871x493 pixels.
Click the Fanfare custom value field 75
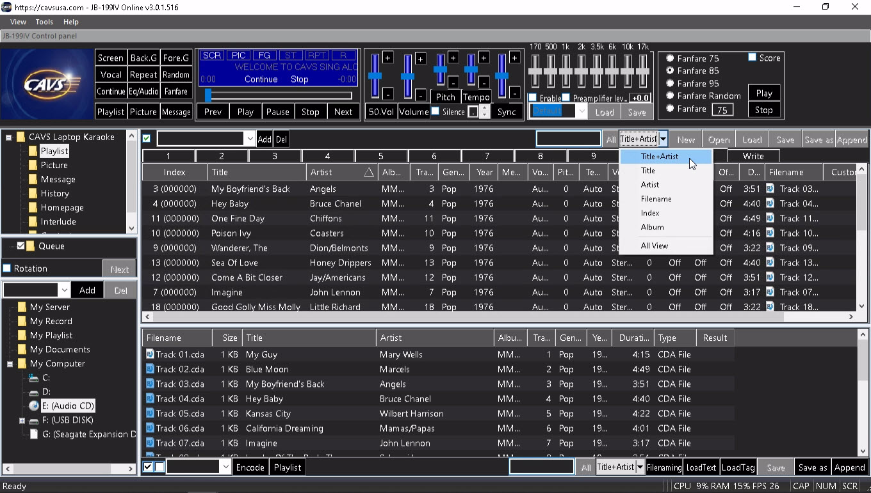point(722,110)
